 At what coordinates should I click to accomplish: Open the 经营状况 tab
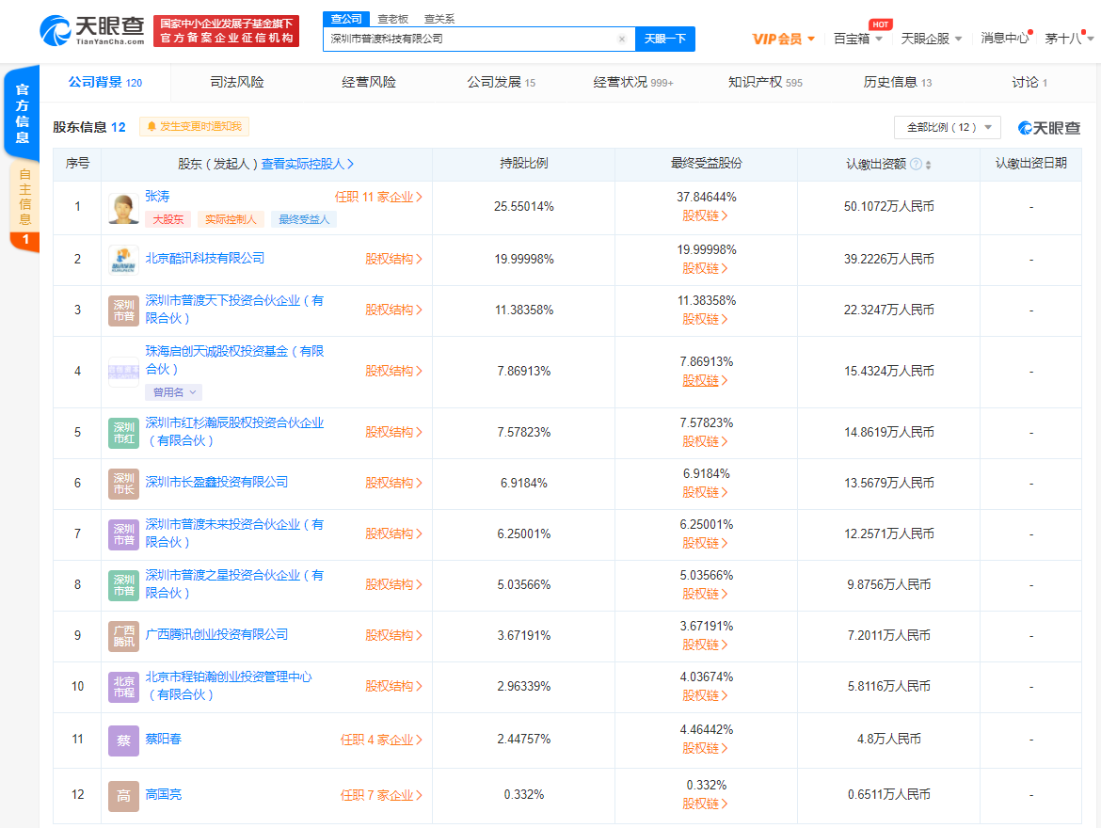[621, 83]
